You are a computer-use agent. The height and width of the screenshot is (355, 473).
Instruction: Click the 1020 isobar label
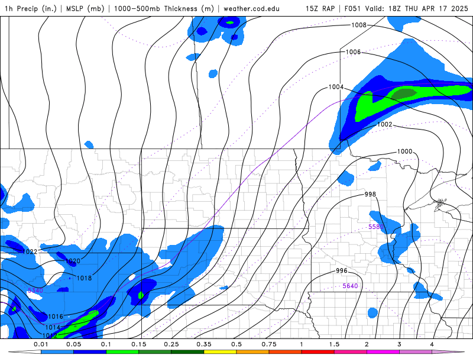click(x=73, y=261)
